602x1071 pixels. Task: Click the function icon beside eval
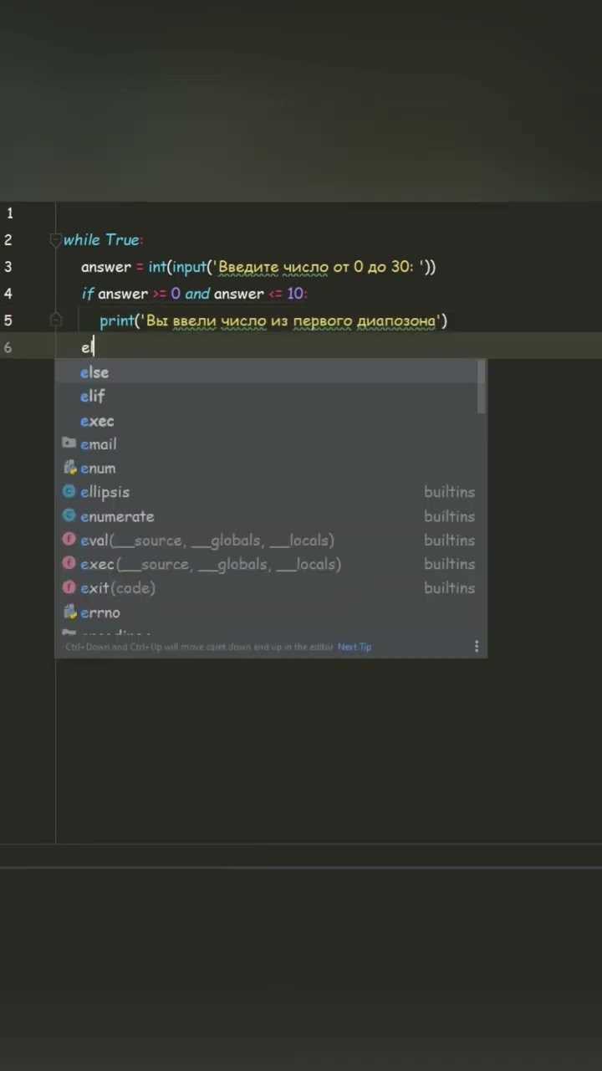coord(69,540)
